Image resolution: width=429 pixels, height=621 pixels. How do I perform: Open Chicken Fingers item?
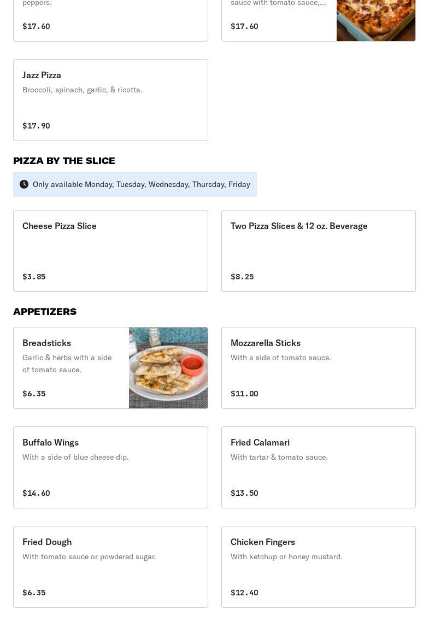(263, 542)
